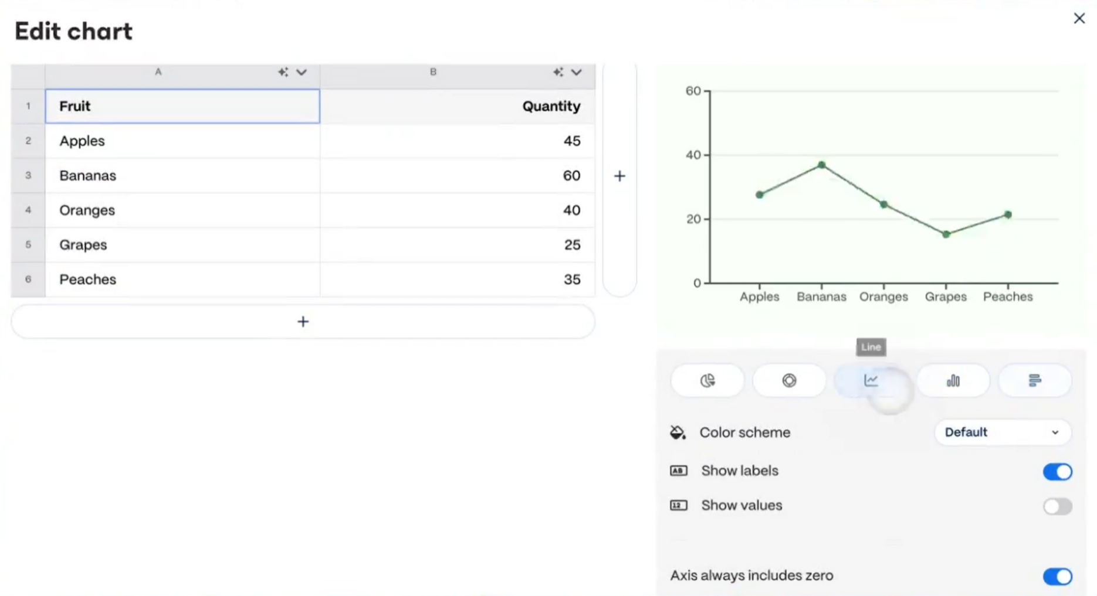1097x596 pixels.
Task: Enable the Show values toggle
Action: coord(1057,506)
